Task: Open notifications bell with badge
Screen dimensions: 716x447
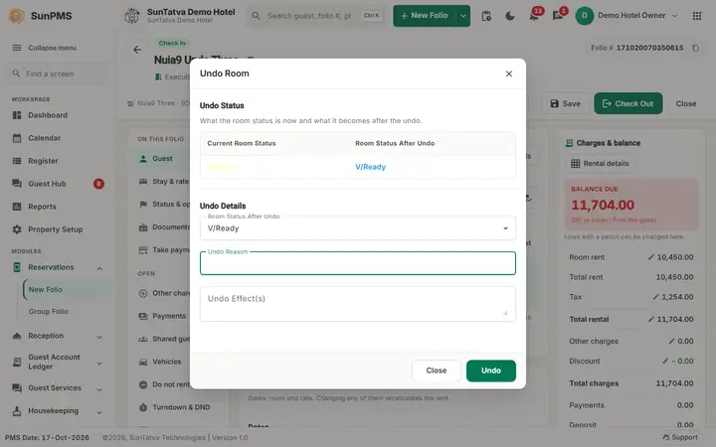Action: pyautogui.click(x=534, y=16)
